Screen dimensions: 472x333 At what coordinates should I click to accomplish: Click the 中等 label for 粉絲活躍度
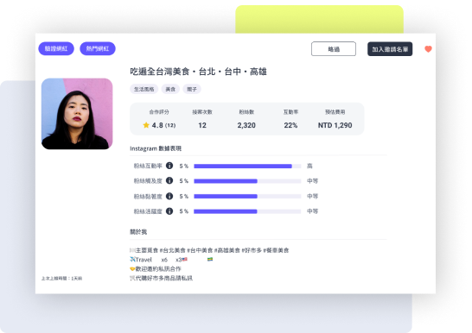click(x=312, y=211)
